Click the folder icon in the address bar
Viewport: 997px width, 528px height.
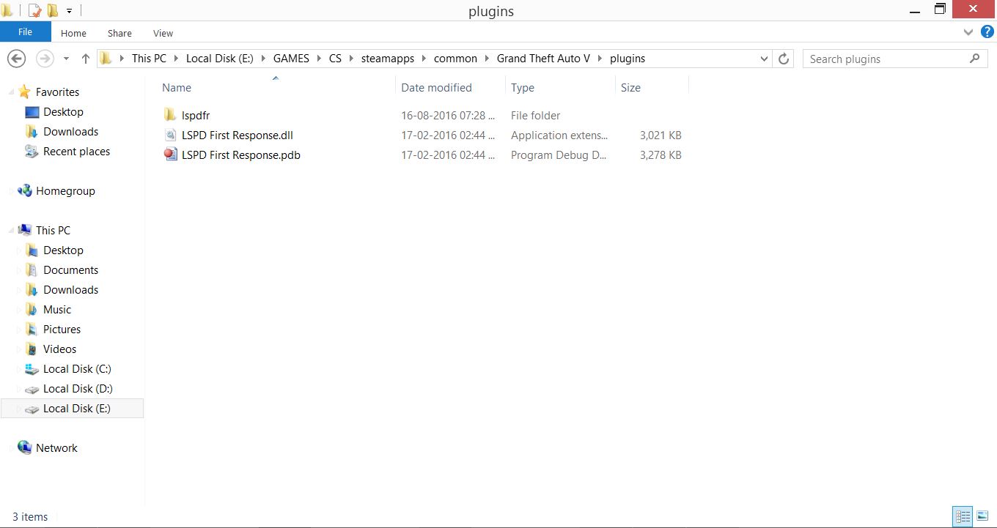tap(106, 59)
